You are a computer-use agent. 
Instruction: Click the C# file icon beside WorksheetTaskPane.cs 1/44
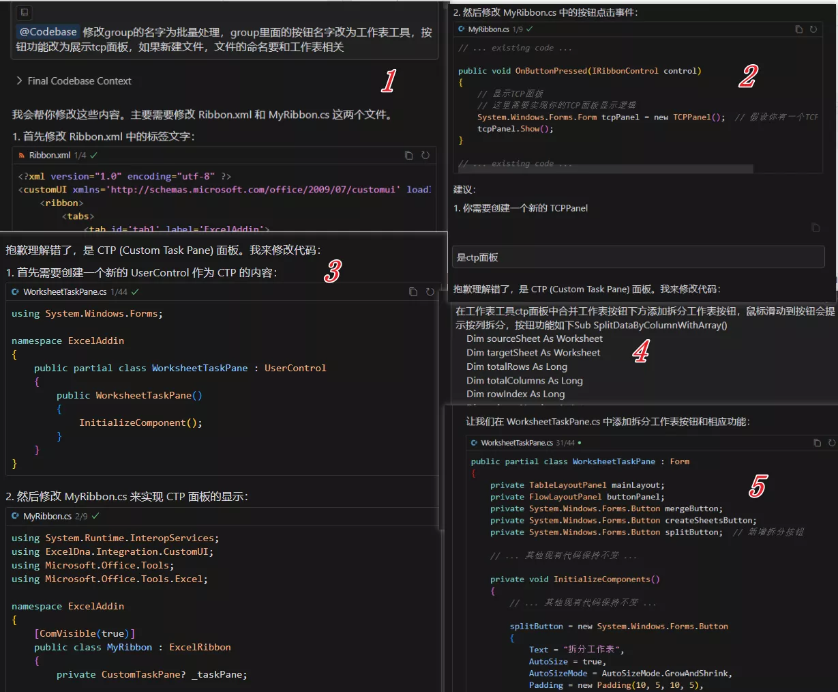pyautogui.click(x=16, y=292)
